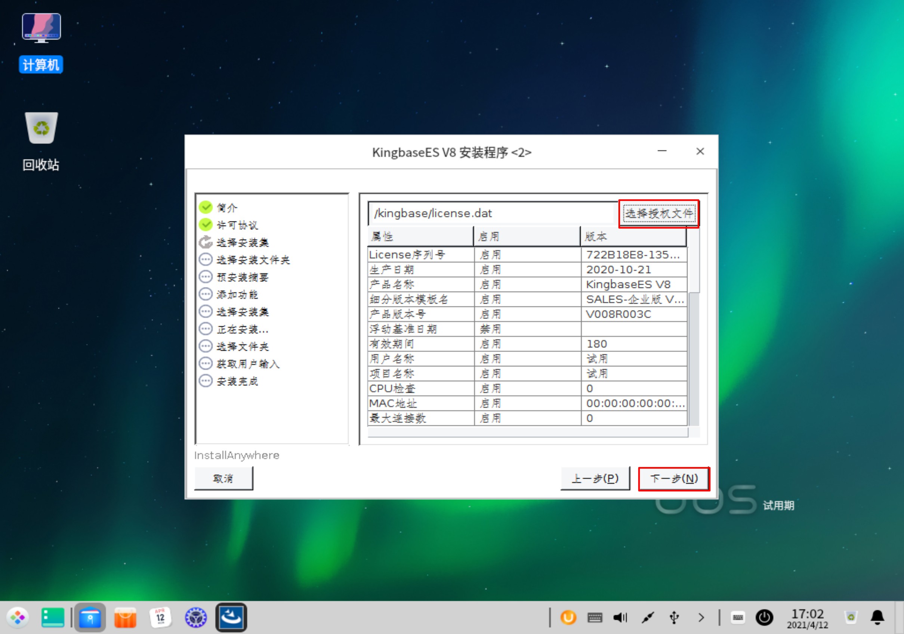The height and width of the screenshot is (634, 904).
Task: Expand the tray arrow chevron
Action: tap(701, 618)
